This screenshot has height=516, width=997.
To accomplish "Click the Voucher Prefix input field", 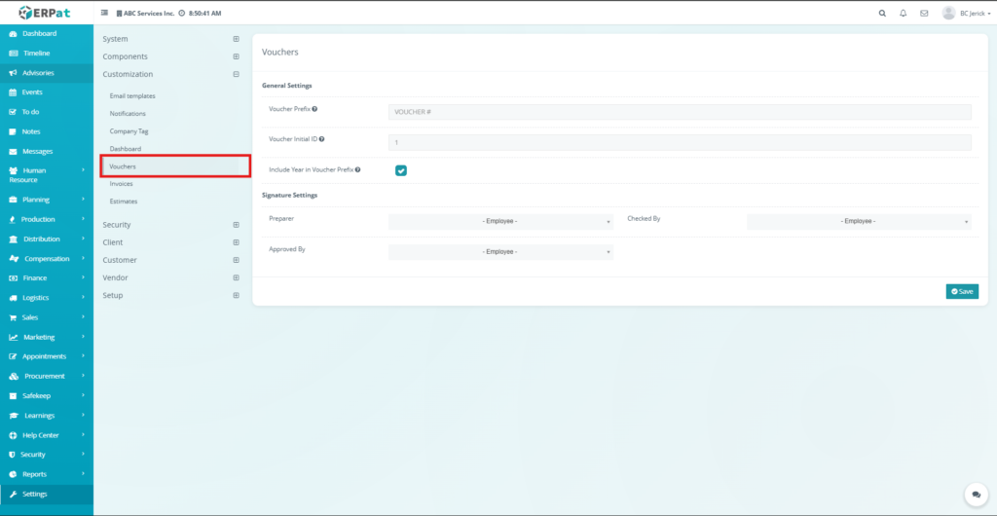I will [680, 112].
